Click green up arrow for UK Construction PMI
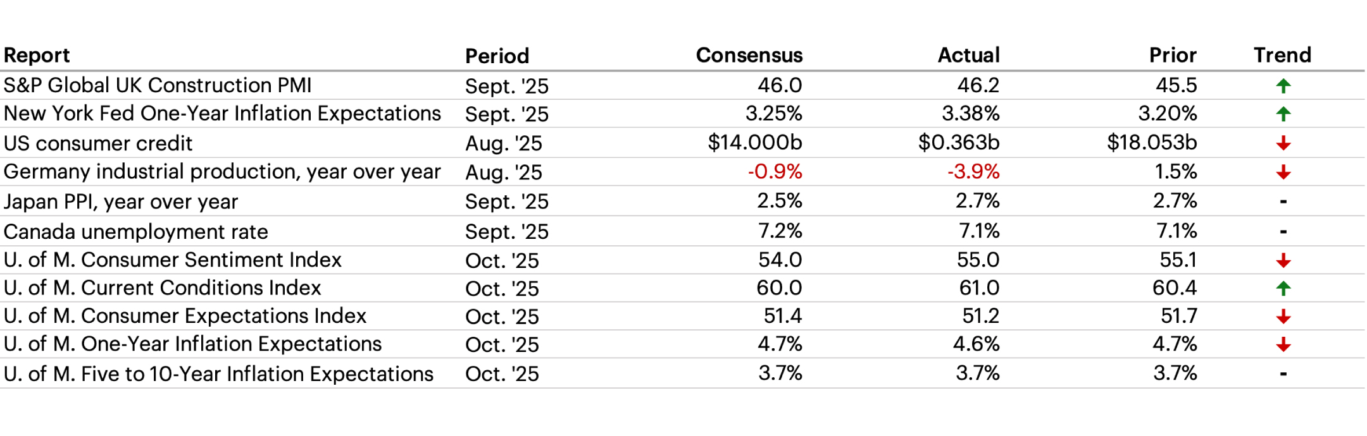Image resolution: width=1367 pixels, height=436 pixels. pos(1283,86)
